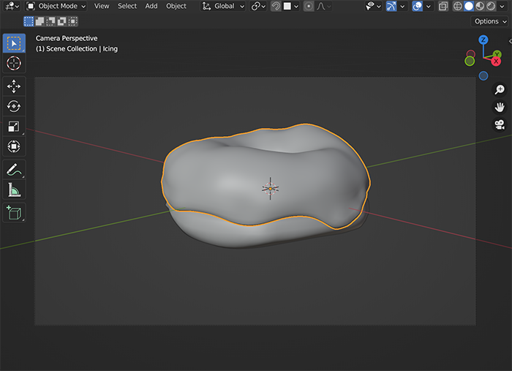
Task: Select the Cursor tool in the toolbar
Action: 14,64
